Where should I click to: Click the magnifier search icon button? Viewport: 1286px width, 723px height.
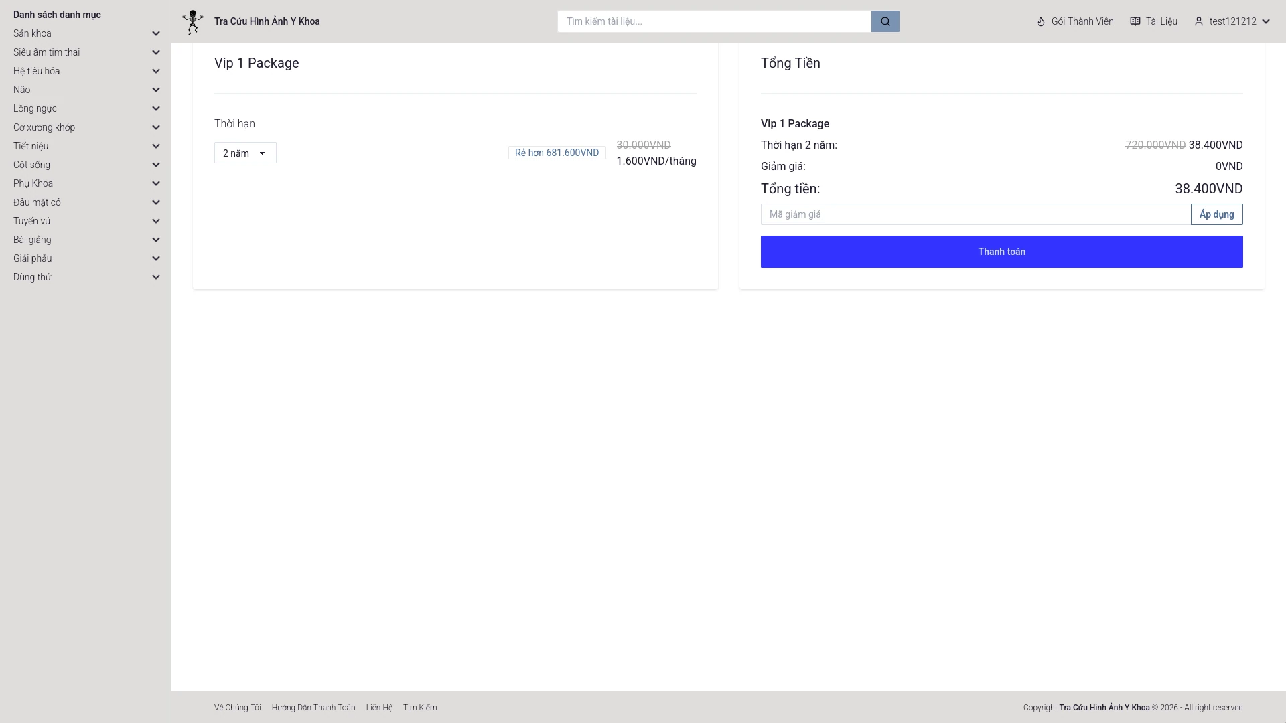[x=885, y=21]
